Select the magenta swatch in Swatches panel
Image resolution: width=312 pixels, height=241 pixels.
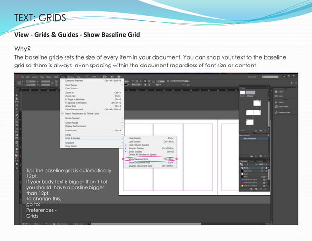[254, 183]
